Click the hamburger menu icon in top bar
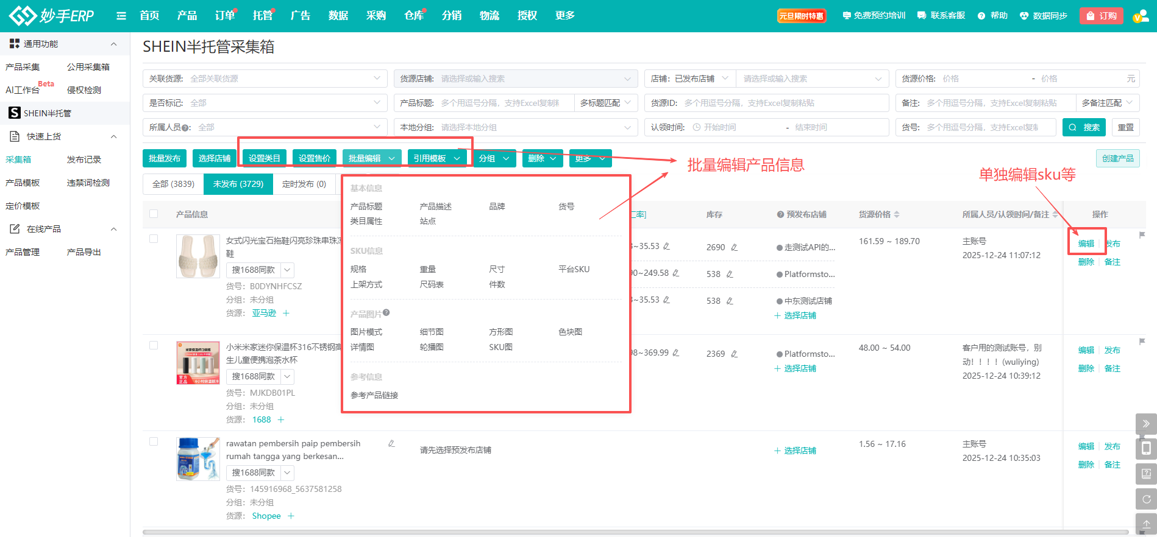Image resolution: width=1157 pixels, height=537 pixels. (x=121, y=16)
